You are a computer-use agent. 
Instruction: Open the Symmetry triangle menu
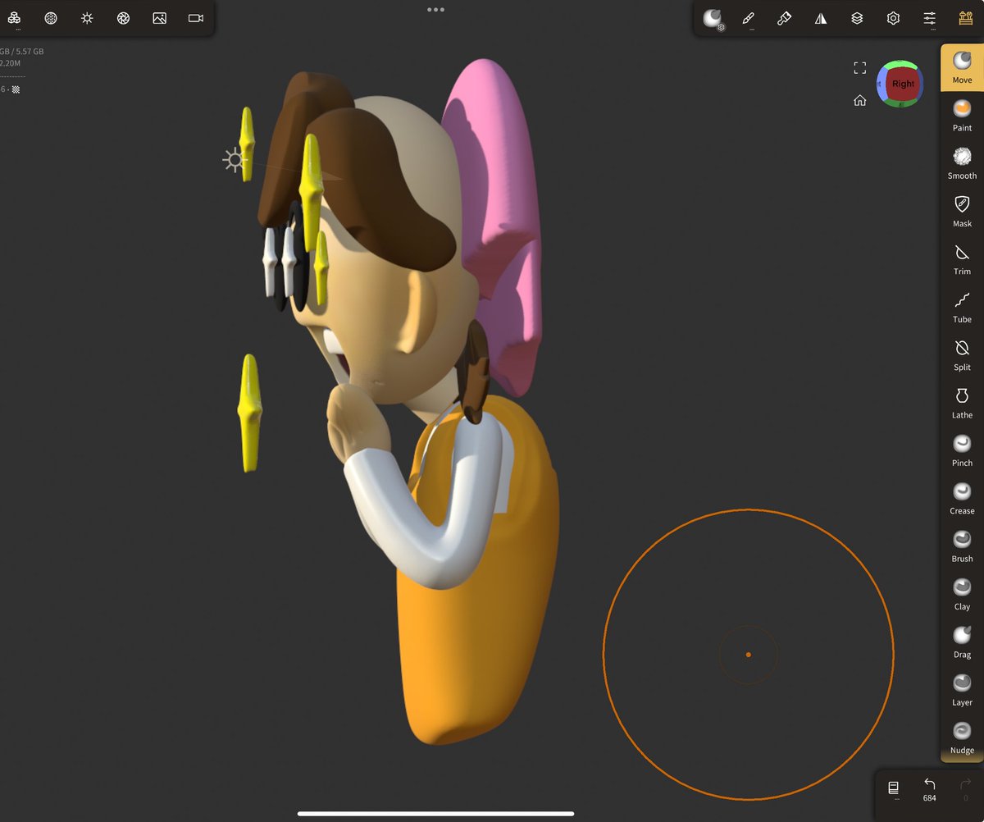click(x=821, y=18)
